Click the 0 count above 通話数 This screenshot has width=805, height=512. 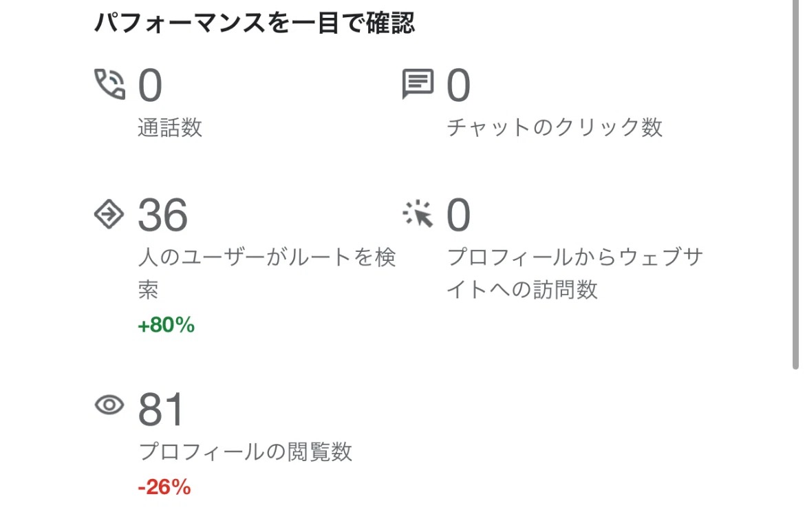coord(150,86)
